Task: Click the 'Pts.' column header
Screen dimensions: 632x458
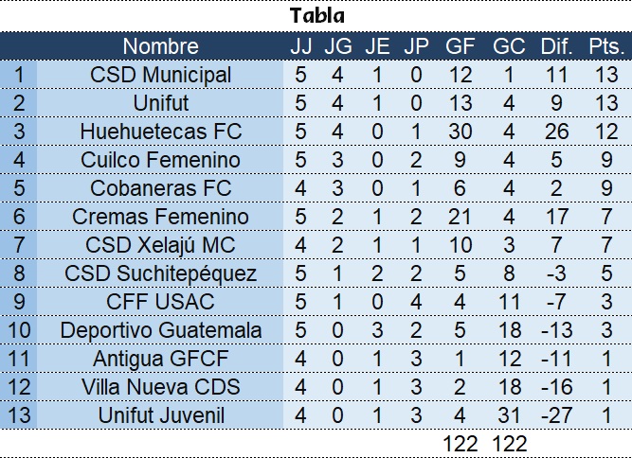Action: pyautogui.click(x=605, y=46)
